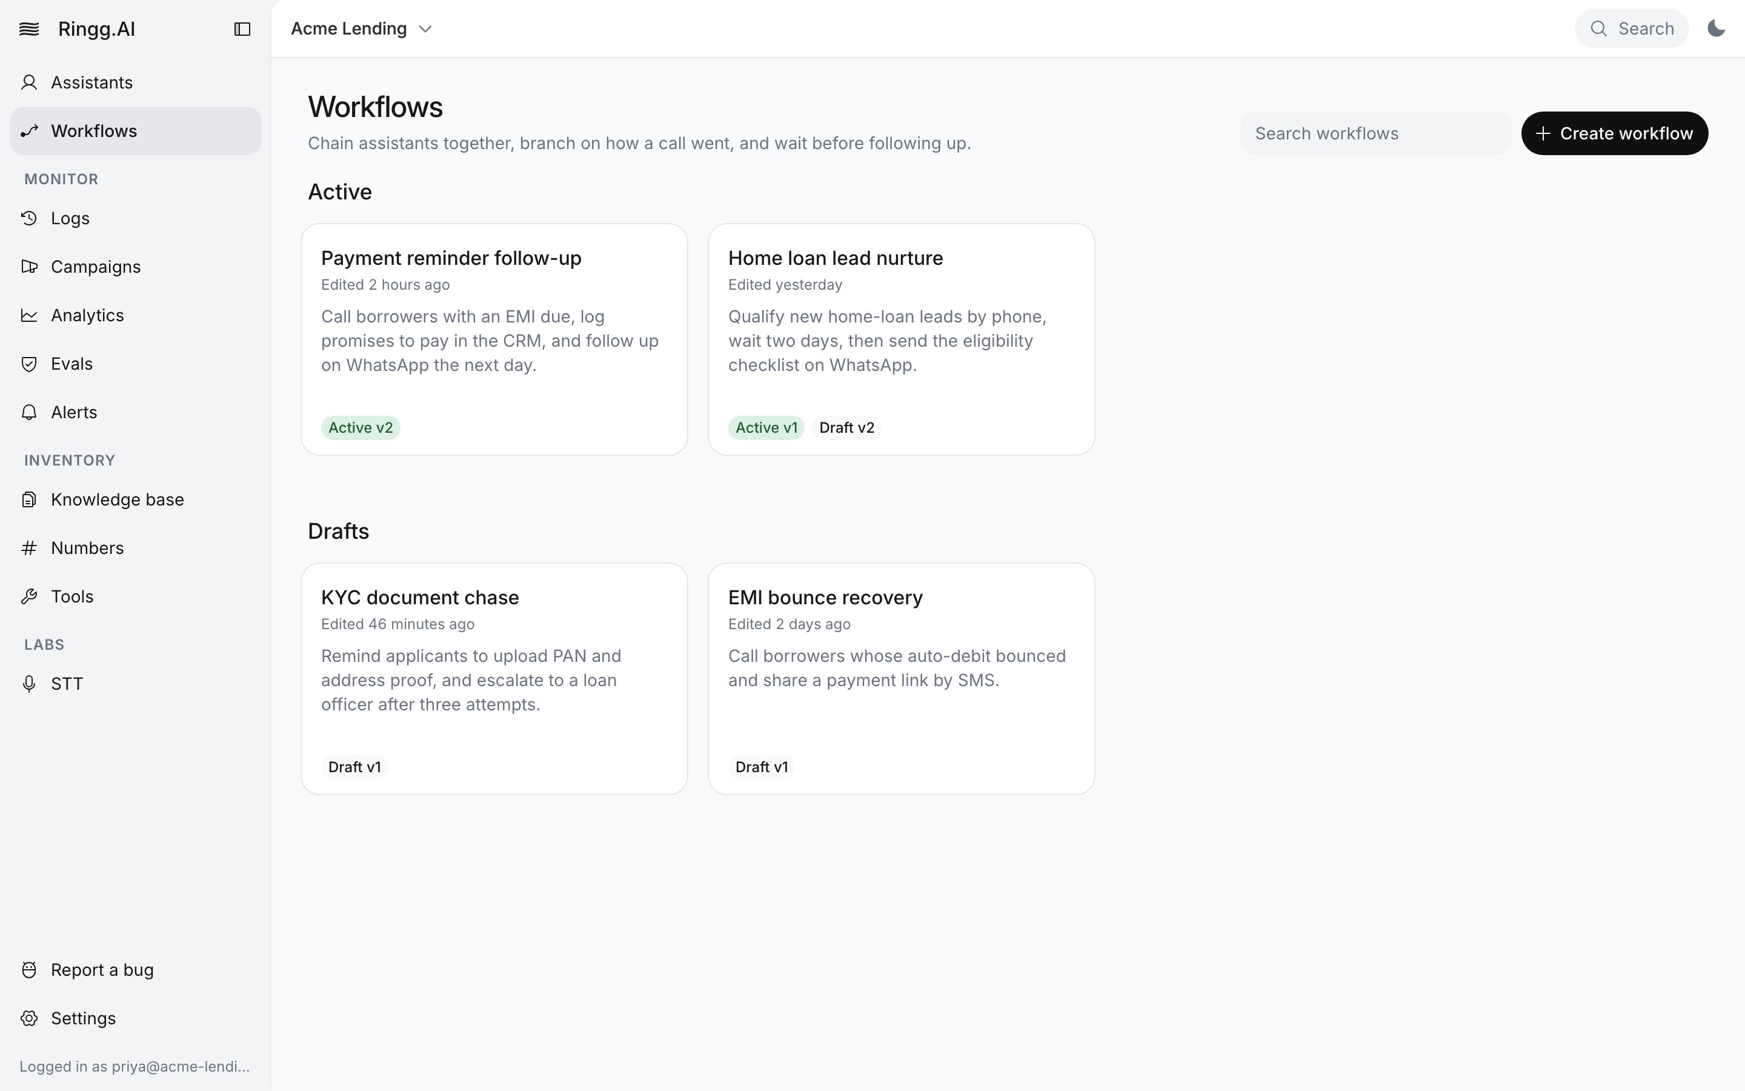Click the Evals shield icon
Image resolution: width=1745 pixels, height=1091 pixels.
(29, 364)
